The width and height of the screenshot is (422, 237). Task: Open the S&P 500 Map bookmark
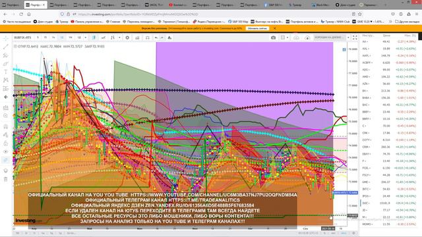(238, 21)
